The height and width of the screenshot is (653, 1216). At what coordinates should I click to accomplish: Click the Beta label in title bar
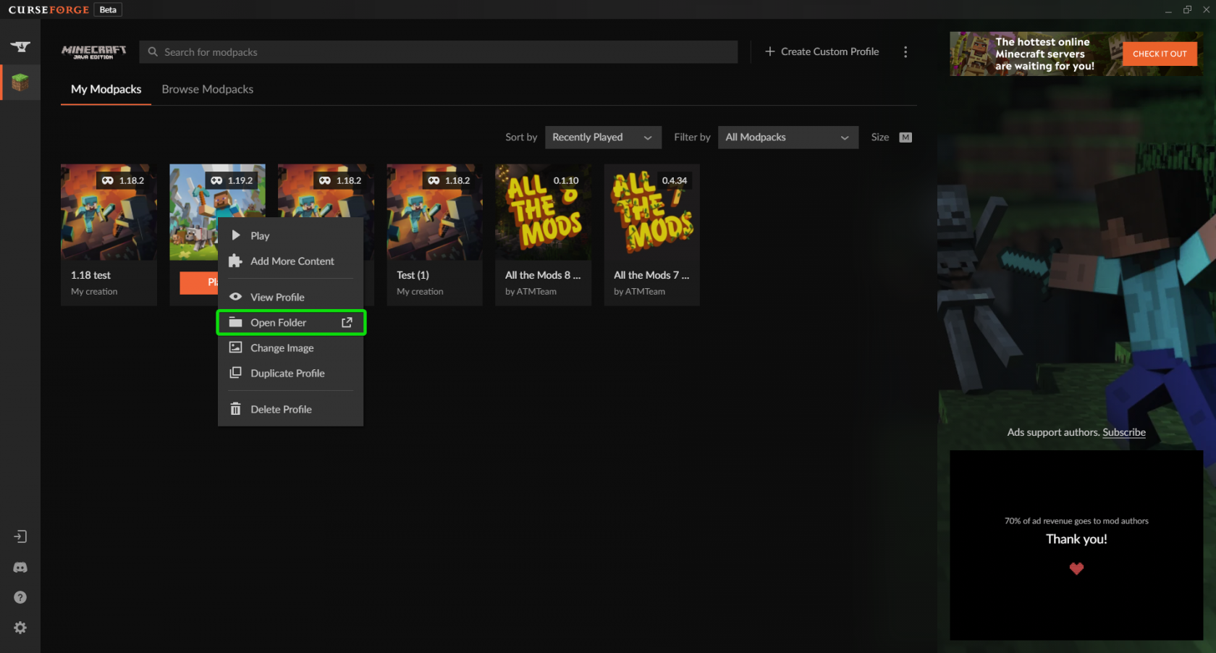click(x=108, y=9)
